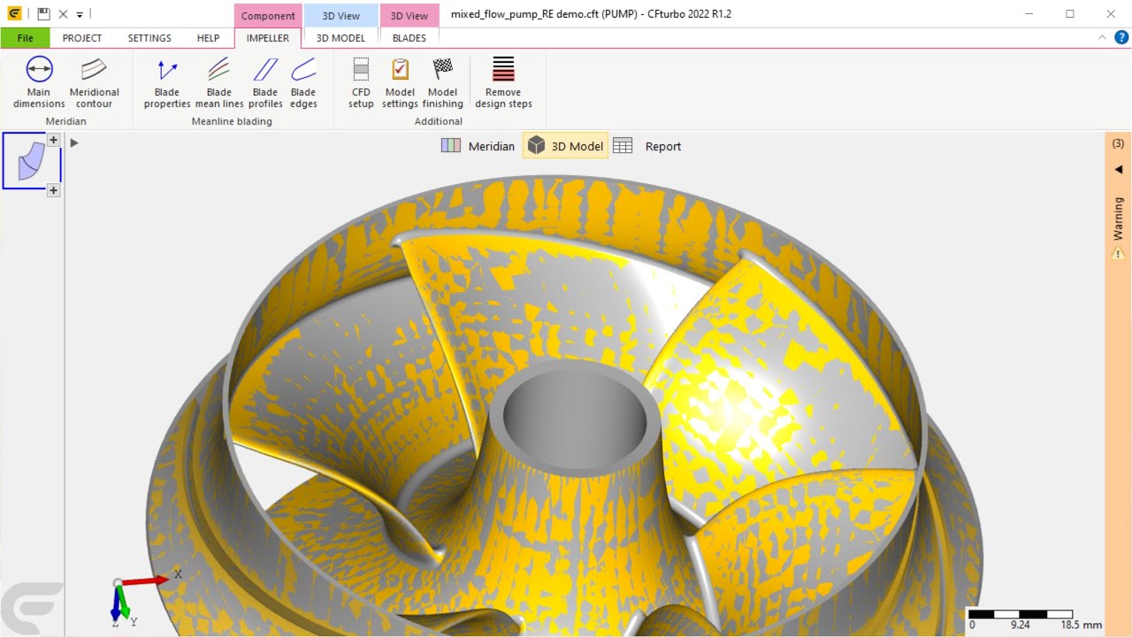This screenshot has width=1132, height=637.
Task: Click upper plus button beside impeller thumbnail
Action: coord(53,140)
